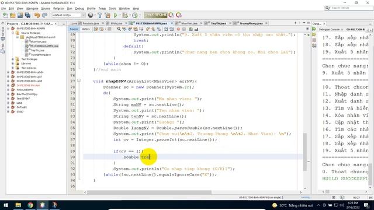This screenshot has width=374, height=210.
Task: Click the Find Selection magnifier icon
Action: 119,29
